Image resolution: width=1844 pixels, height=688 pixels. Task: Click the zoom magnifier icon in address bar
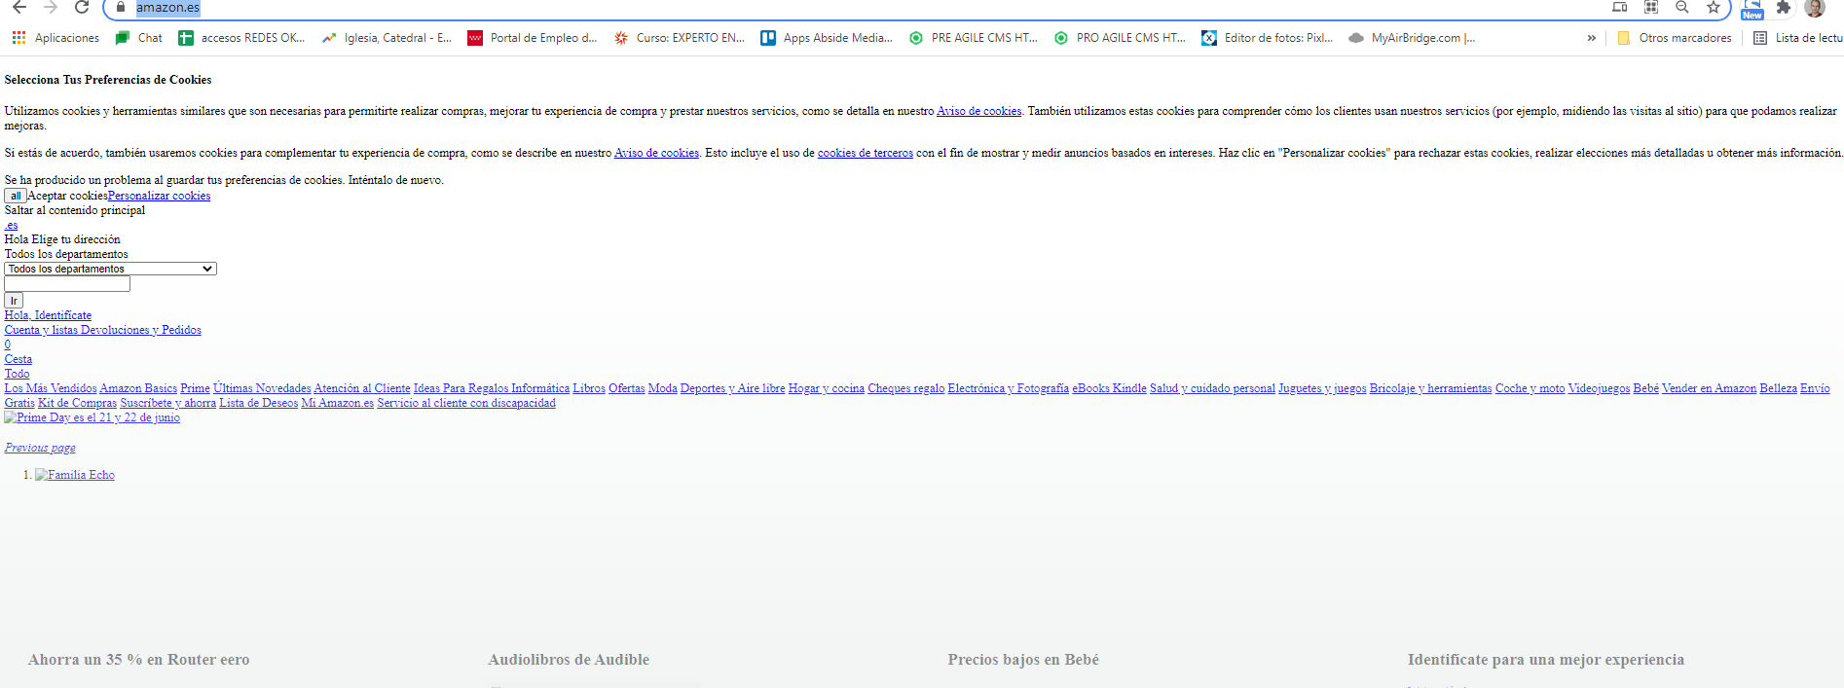pos(1681,8)
